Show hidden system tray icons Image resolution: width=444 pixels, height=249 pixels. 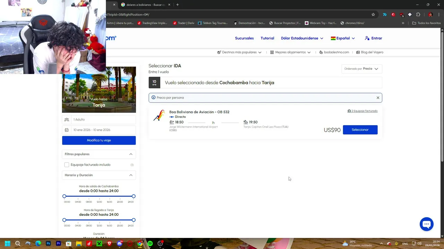(381, 243)
